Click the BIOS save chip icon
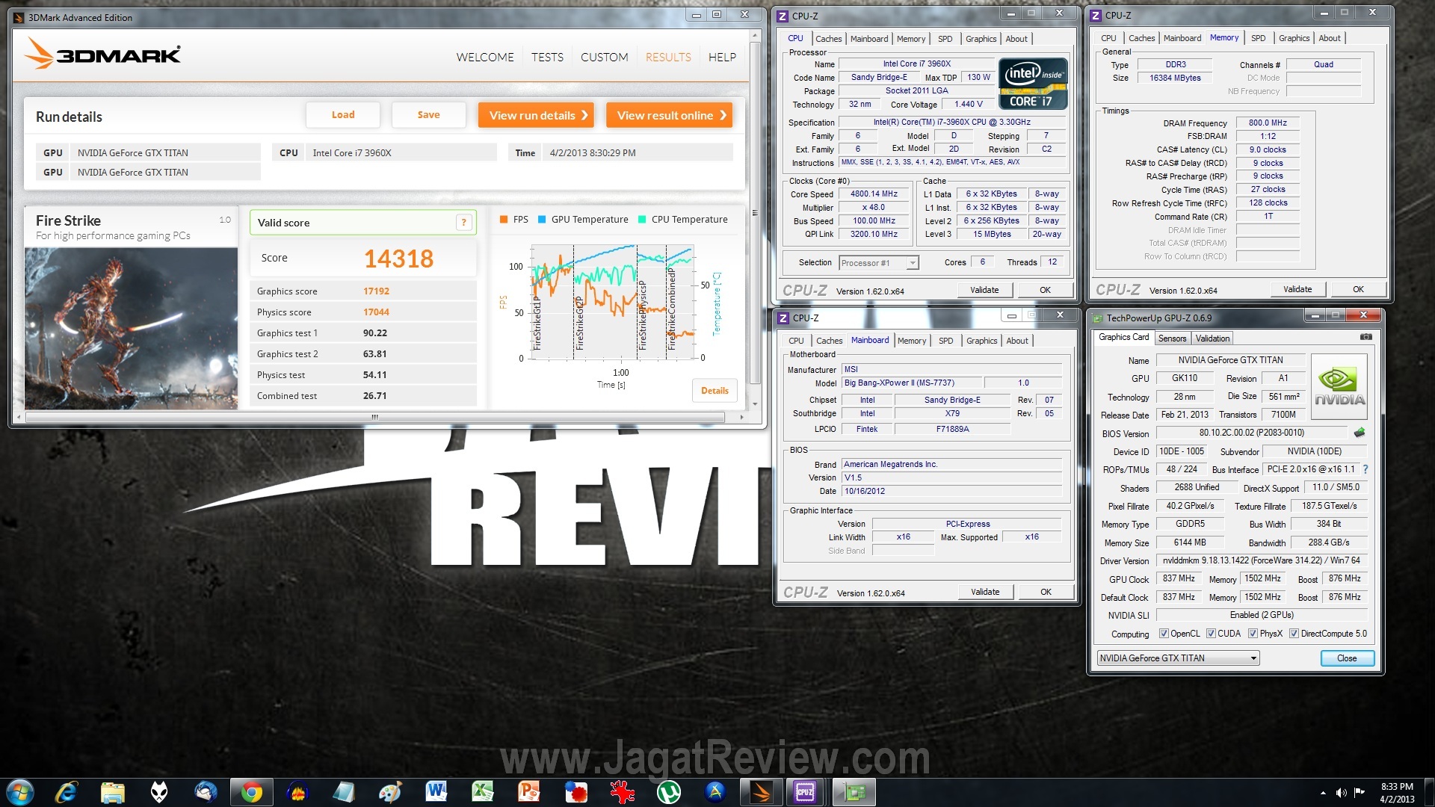Screen dimensions: 1435x807 tap(1360, 433)
